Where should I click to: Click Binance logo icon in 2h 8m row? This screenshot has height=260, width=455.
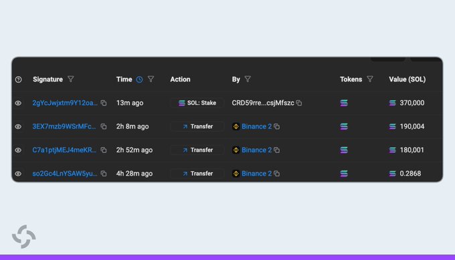pyautogui.click(x=236, y=126)
